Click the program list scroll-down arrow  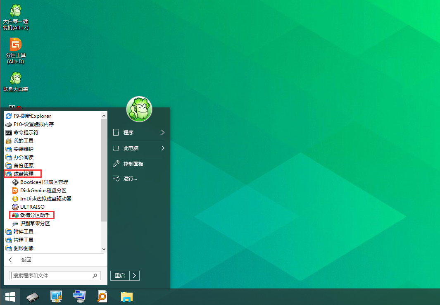[104, 249]
